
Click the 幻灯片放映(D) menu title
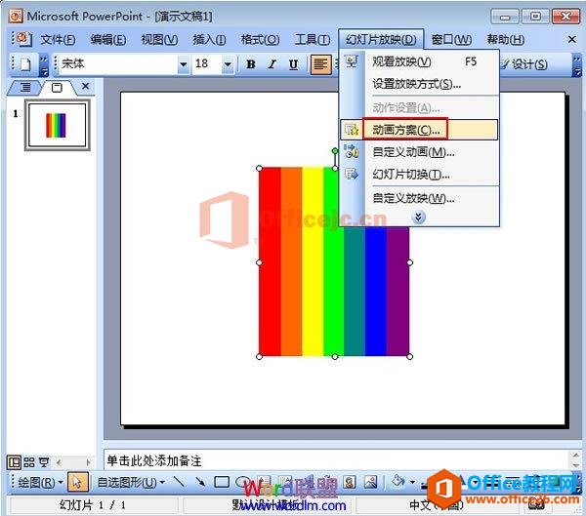pos(381,39)
